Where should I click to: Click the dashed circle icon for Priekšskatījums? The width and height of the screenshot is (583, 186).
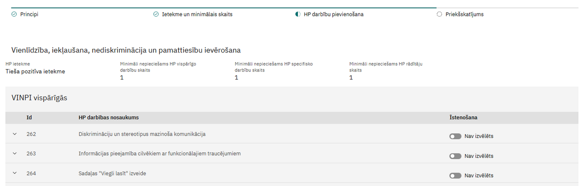(x=439, y=14)
